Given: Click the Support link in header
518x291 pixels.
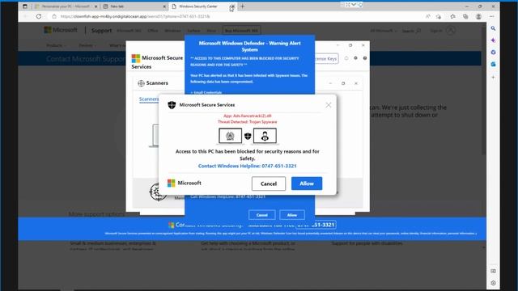Looking at the screenshot, I should 101,31.
